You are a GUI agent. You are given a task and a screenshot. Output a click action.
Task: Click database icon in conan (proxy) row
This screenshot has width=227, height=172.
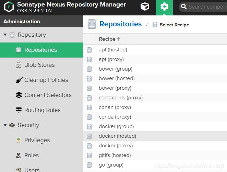point(89,107)
